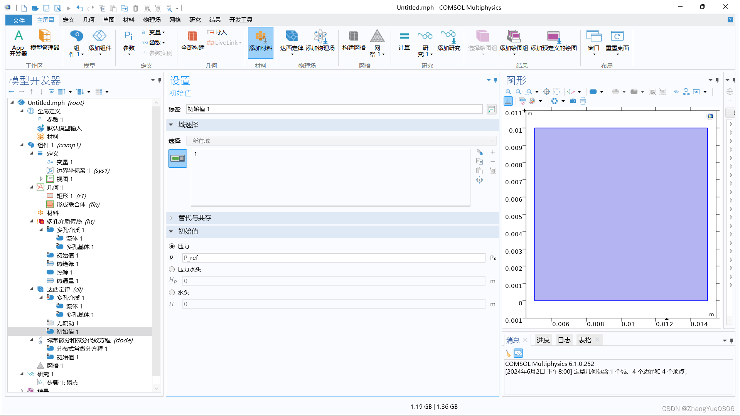Image resolution: width=740 pixels, height=416 pixels.
Task: Collapse the 多孔介质传热 (ht) tree node
Action: click(32, 222)
